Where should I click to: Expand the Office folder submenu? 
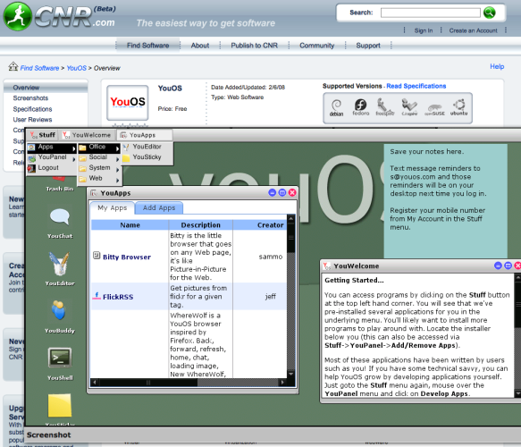click(x=99, y=148)
